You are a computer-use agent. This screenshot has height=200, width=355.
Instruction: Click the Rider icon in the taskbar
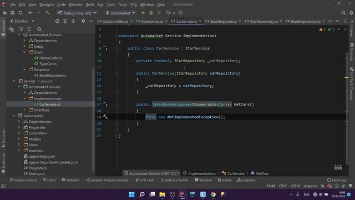[x=182, y=194]
